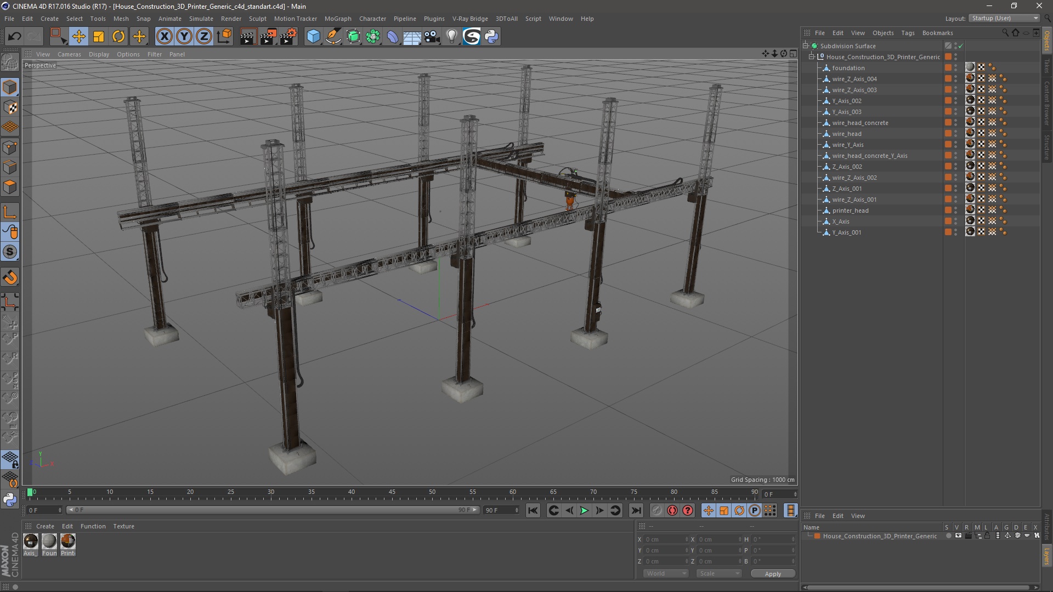1053x592 pixels.
Task: Open the MoGraph menu
Action: [337, 19]
